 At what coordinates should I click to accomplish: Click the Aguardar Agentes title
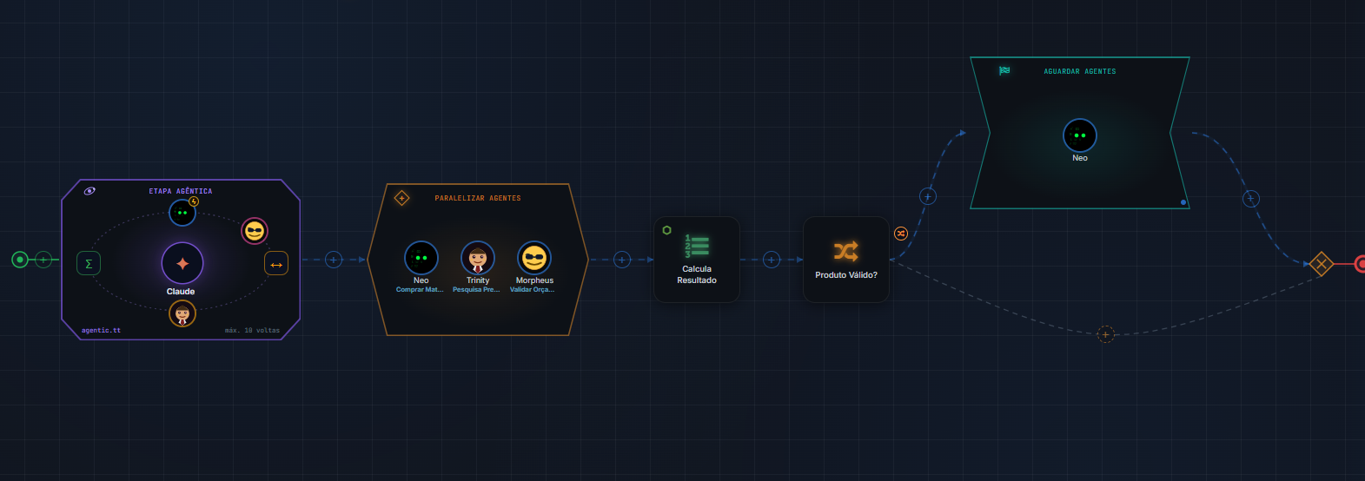tap(1080, 71)
